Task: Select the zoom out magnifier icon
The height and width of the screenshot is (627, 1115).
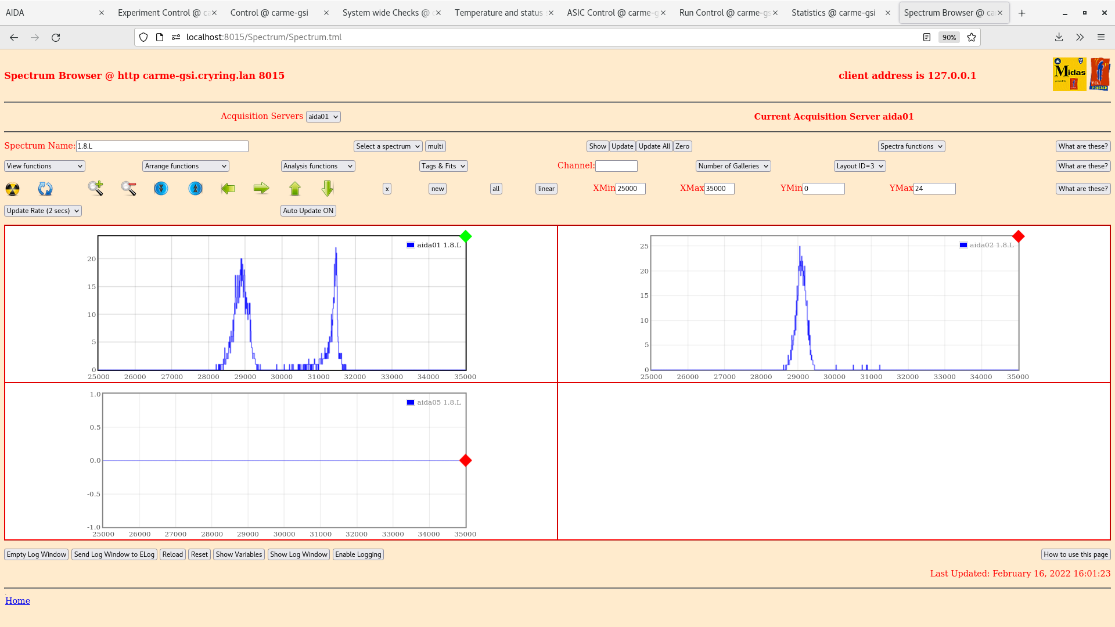Action: [x=129, y=189]
